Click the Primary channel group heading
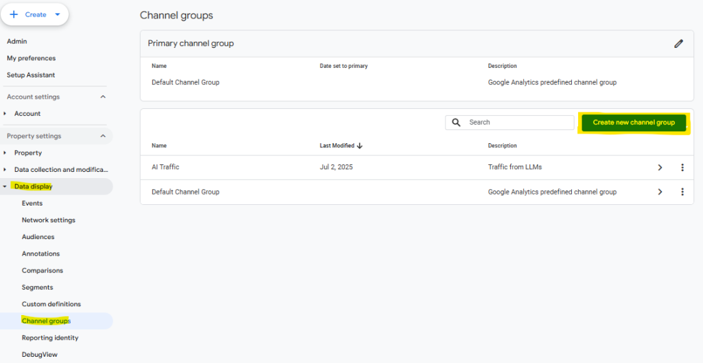Viewport: 703px width, 363px height. coord(191,43)
